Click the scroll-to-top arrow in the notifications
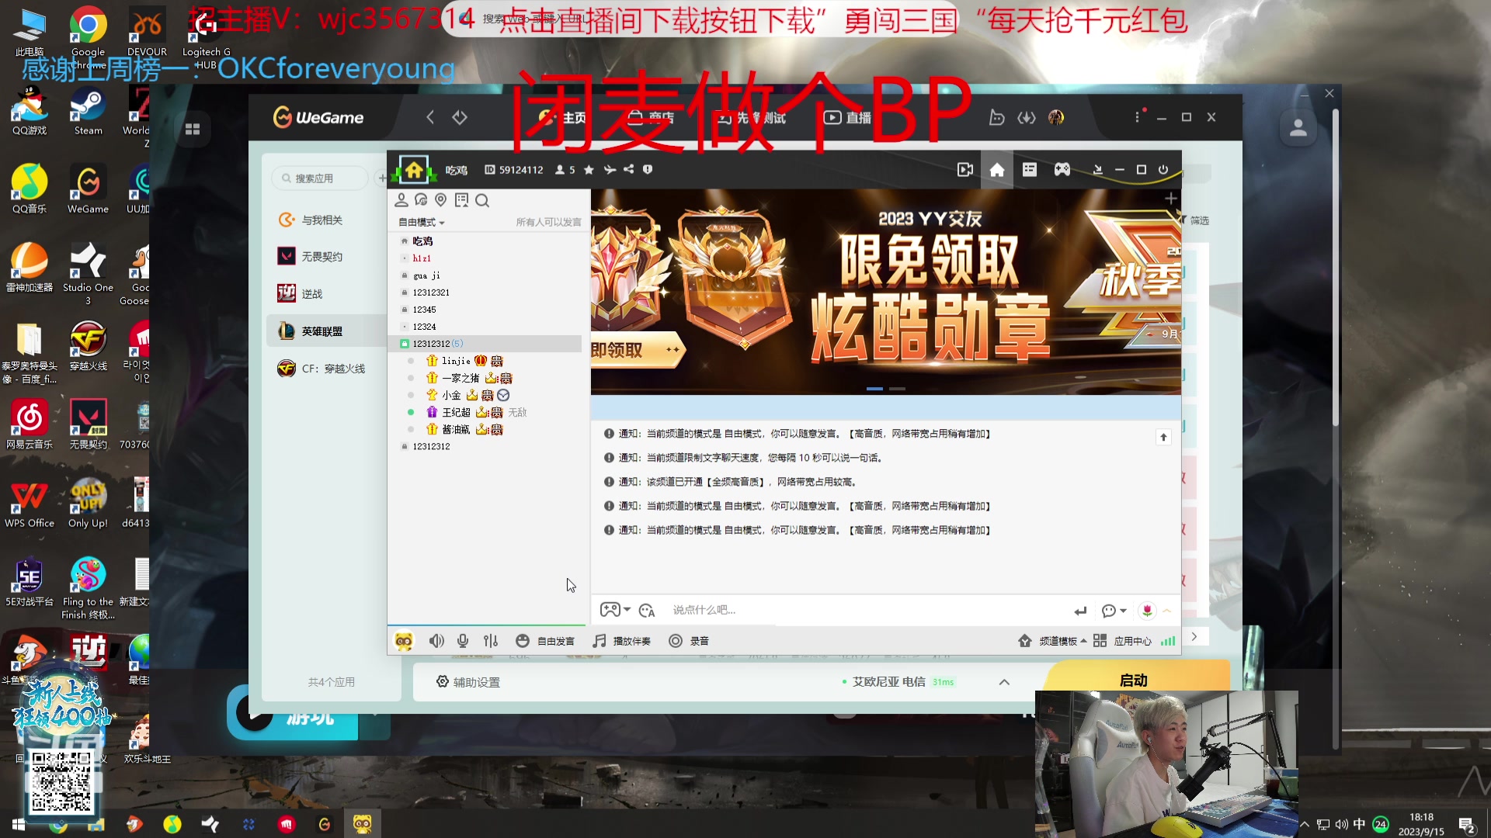 click(x=1163, y=438)
